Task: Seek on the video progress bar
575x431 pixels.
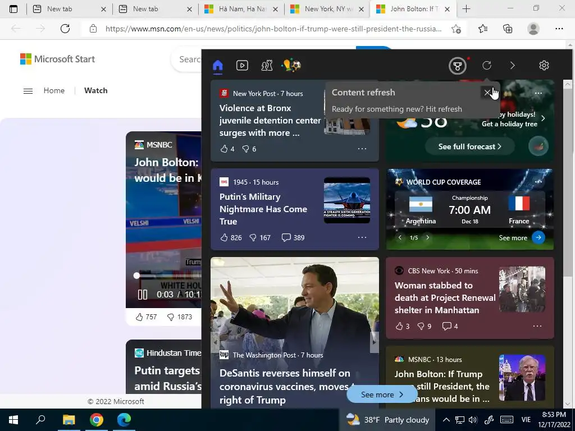Action: pos(168,276)
